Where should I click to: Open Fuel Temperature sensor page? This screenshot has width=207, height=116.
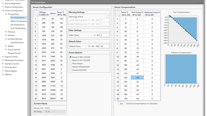tap(18, 28)
